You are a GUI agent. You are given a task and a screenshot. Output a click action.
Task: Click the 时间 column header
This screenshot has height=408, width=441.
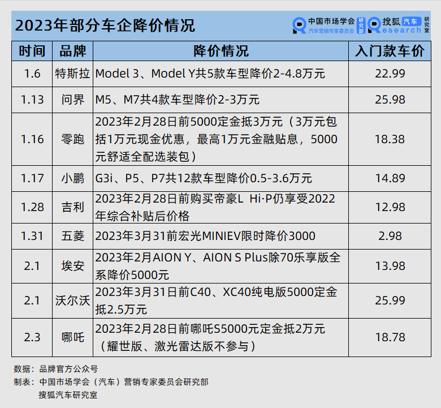point(32,51)
